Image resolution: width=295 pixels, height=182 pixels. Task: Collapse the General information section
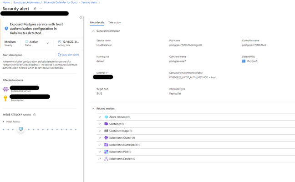pos(93,31)
